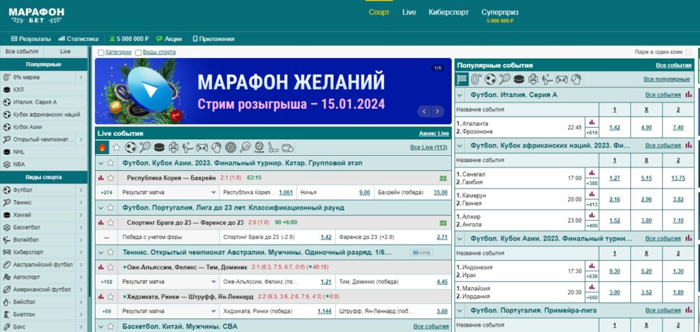The height and width of the screenshot is (332, 700).
Task: Tick the Виды спорта checkbox
Action: (x=138, y=53)
